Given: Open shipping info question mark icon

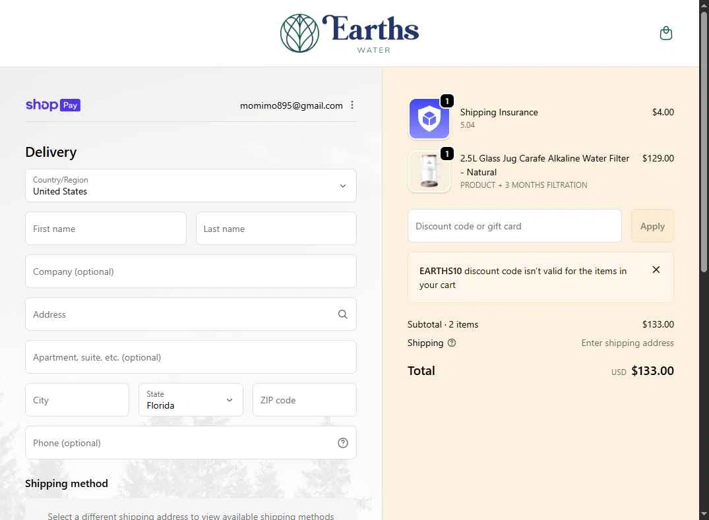Looking at the screenshot, I should (452, 343).
